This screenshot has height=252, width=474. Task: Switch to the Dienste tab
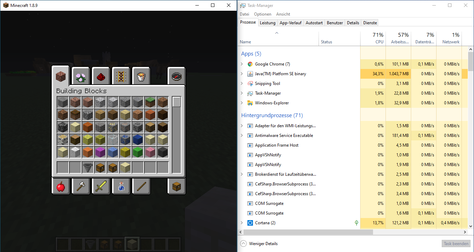(370, 23)
